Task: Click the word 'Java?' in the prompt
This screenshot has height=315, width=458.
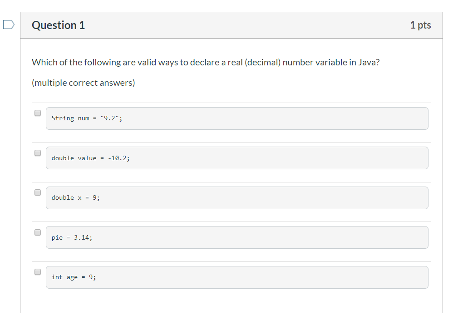Action: pos(369,62)
